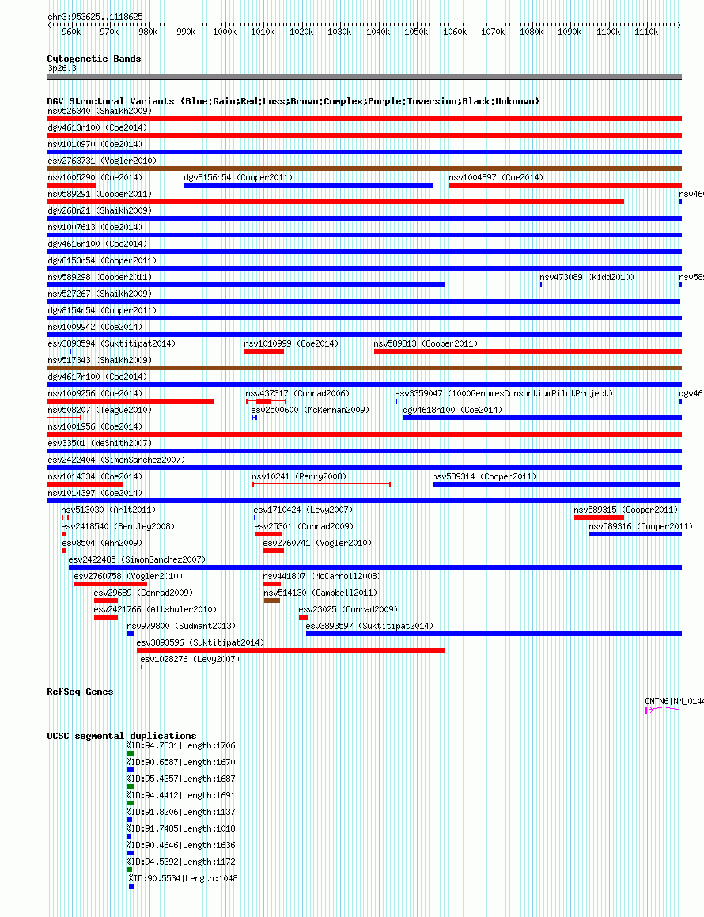
Task: Open esv3893597 (Suktitipat2014) variant
Action: [369, 627]
